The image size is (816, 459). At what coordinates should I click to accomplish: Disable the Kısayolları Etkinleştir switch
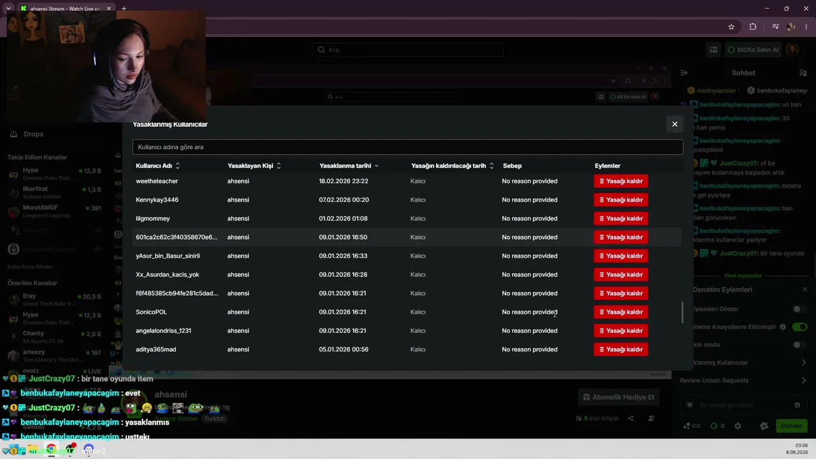[x=799, y=327]
